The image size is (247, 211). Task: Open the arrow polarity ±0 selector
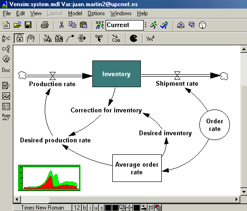151,208
